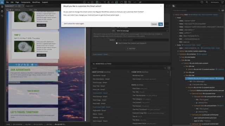This screenshot has height=126, width=225.
Task: Click code icon next to tree search field
Action: pos(223,10)
